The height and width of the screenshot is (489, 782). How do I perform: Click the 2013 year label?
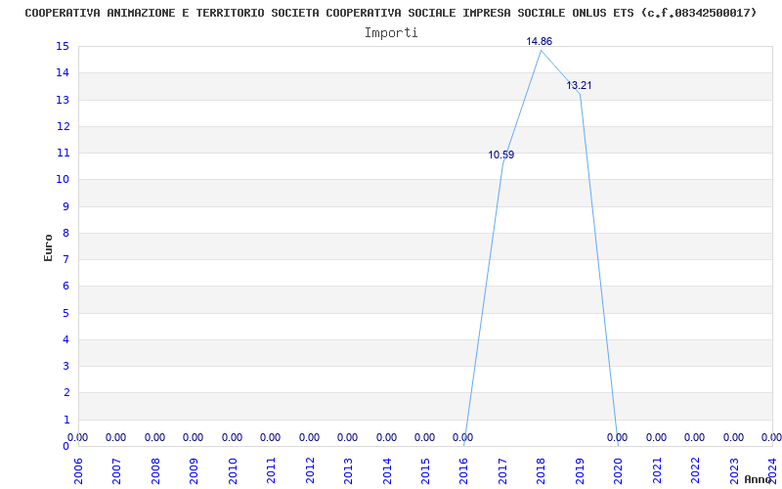tap(348, 470)
